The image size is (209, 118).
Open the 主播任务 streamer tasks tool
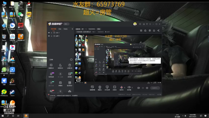(x=69, y=66)
